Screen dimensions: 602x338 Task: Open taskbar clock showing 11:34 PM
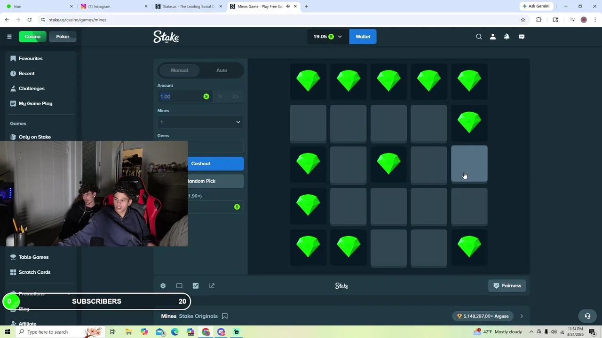point(575,332)
